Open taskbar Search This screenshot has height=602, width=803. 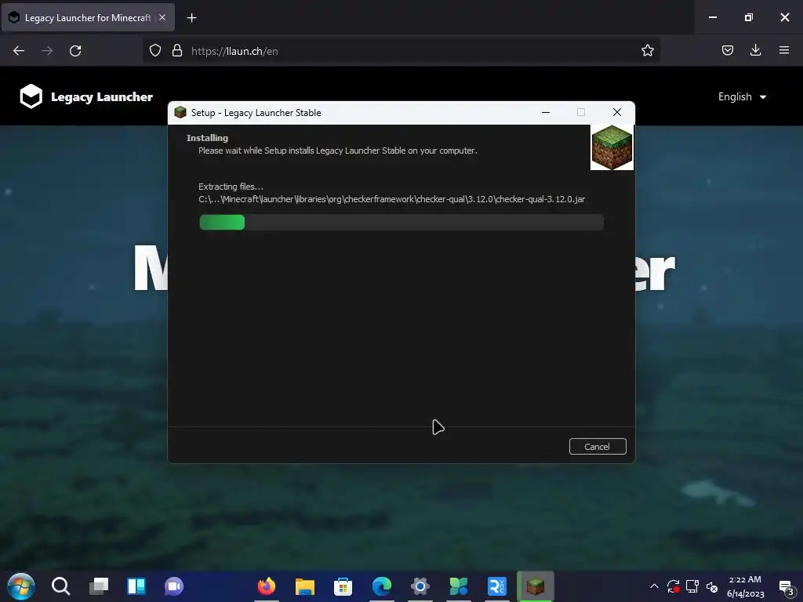[x=60, y=586]
